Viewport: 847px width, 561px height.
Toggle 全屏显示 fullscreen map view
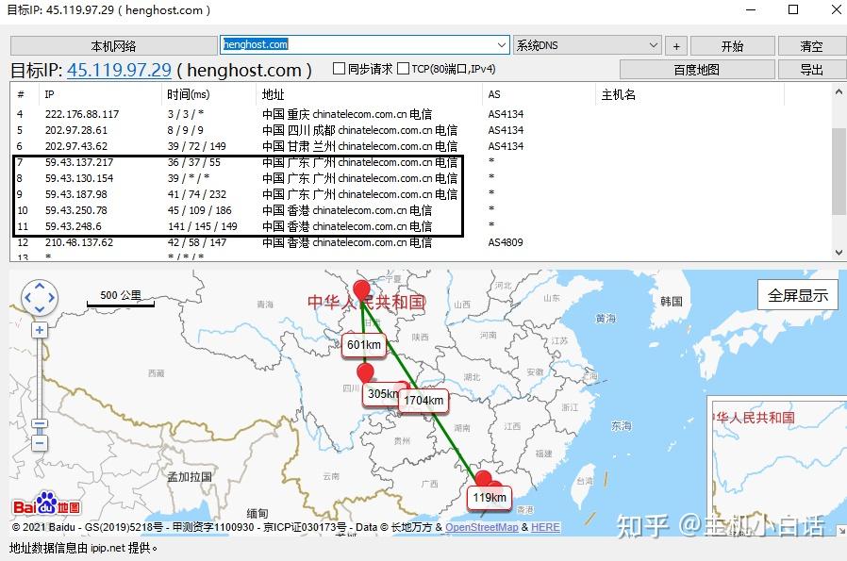[x=796, y=293]
